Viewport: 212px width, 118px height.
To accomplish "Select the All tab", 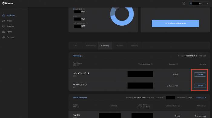I will tap(76, 46).
